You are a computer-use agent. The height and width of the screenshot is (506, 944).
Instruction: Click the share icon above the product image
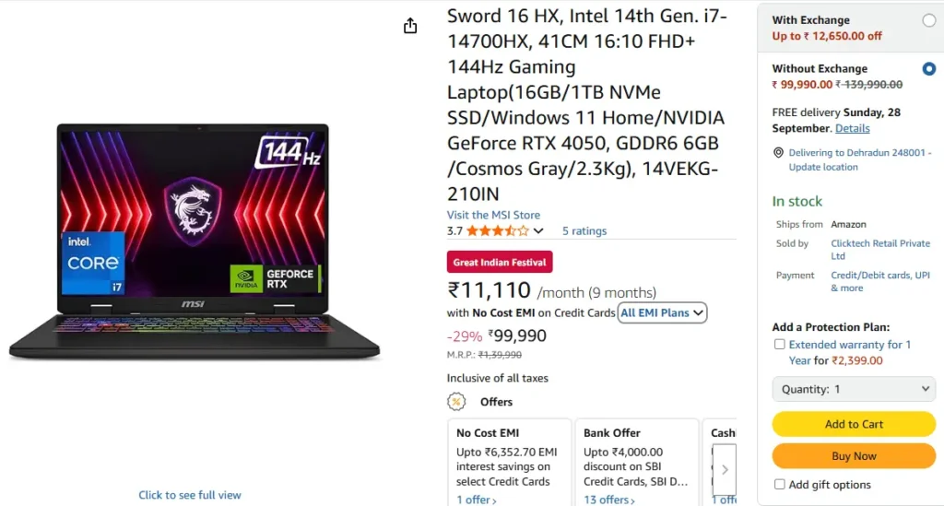click(x=410, y=26)
